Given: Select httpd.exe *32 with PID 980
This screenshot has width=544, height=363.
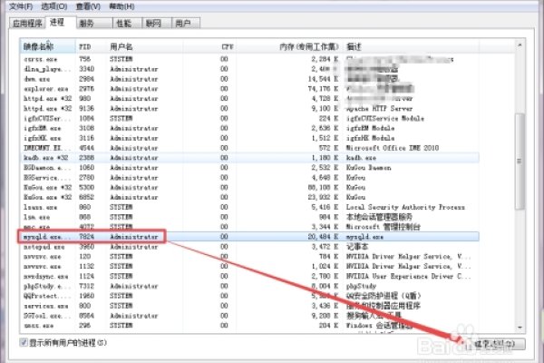Looking at the screenshot, I should point(250,98).
